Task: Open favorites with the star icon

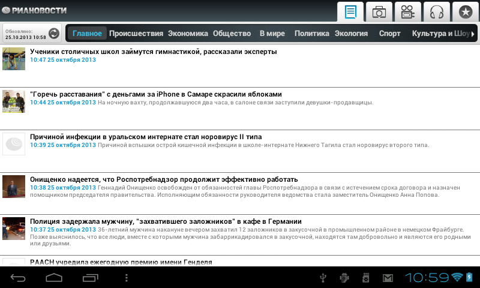Action: [x=465, y=11]
